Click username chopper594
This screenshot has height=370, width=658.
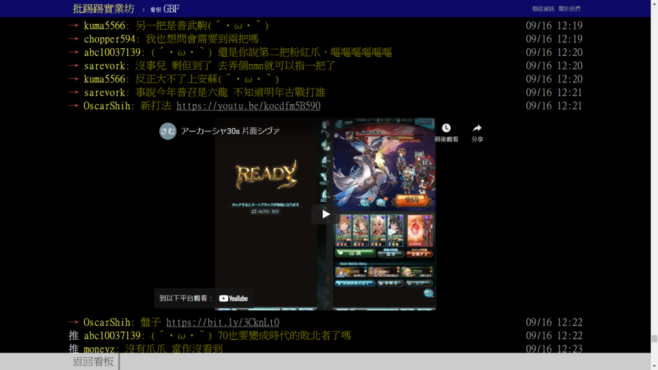(x=109, y=39)
